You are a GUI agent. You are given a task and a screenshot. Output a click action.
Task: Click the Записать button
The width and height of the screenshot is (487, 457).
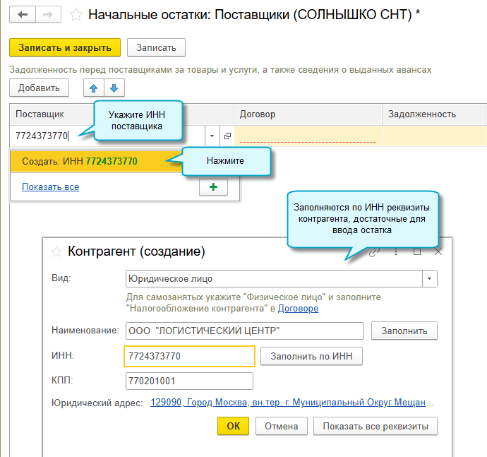click(x=156, y=47)
